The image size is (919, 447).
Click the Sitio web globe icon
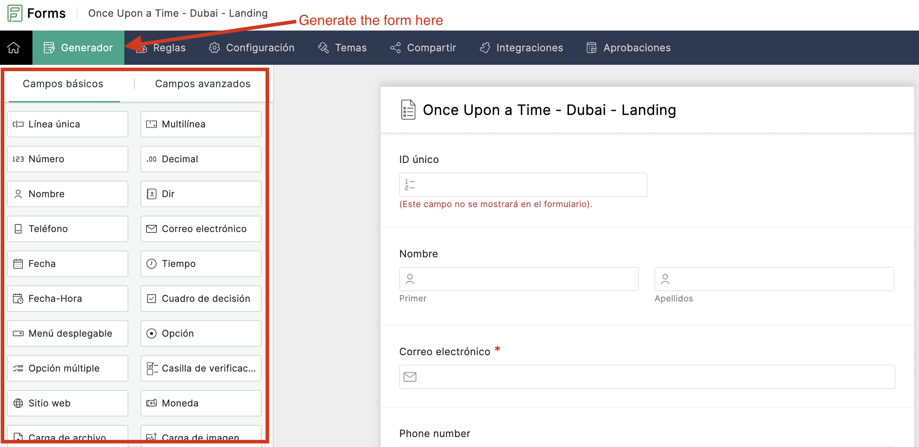coord(18,403)
